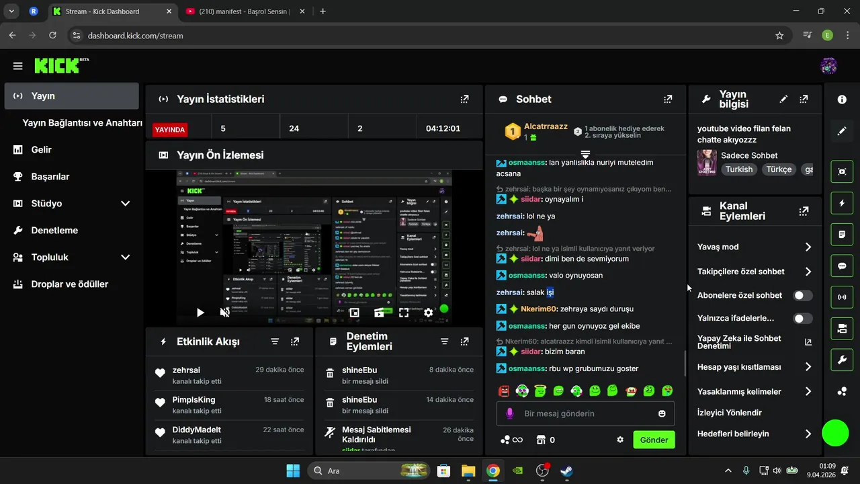
Task: Click the microphone icon in message box
Action: coord(510,413)
